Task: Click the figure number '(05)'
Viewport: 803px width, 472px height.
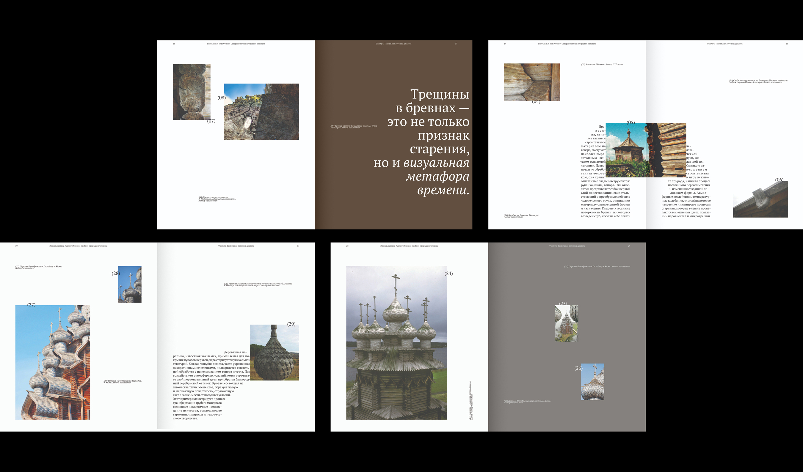Action: [x=631, y=122]
